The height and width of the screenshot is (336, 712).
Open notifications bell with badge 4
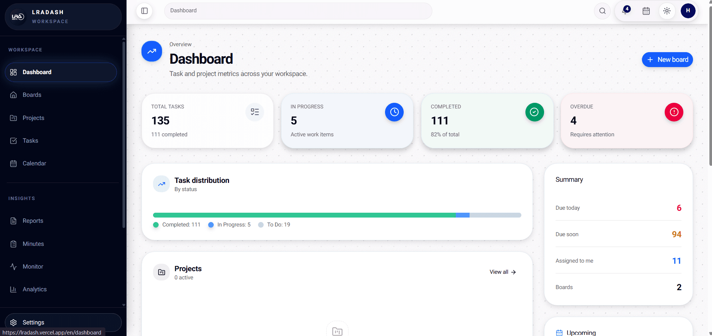coord(626,11)
